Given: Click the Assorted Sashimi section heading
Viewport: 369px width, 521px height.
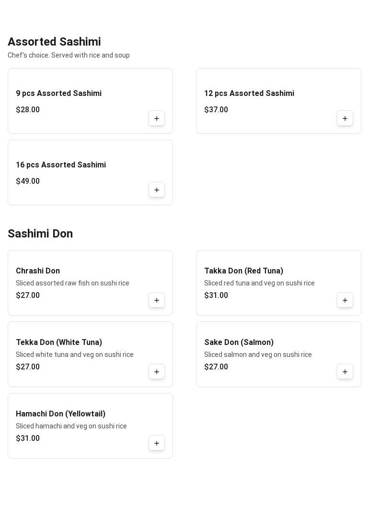Looking at the screenshot, I should tap(54, 42).
